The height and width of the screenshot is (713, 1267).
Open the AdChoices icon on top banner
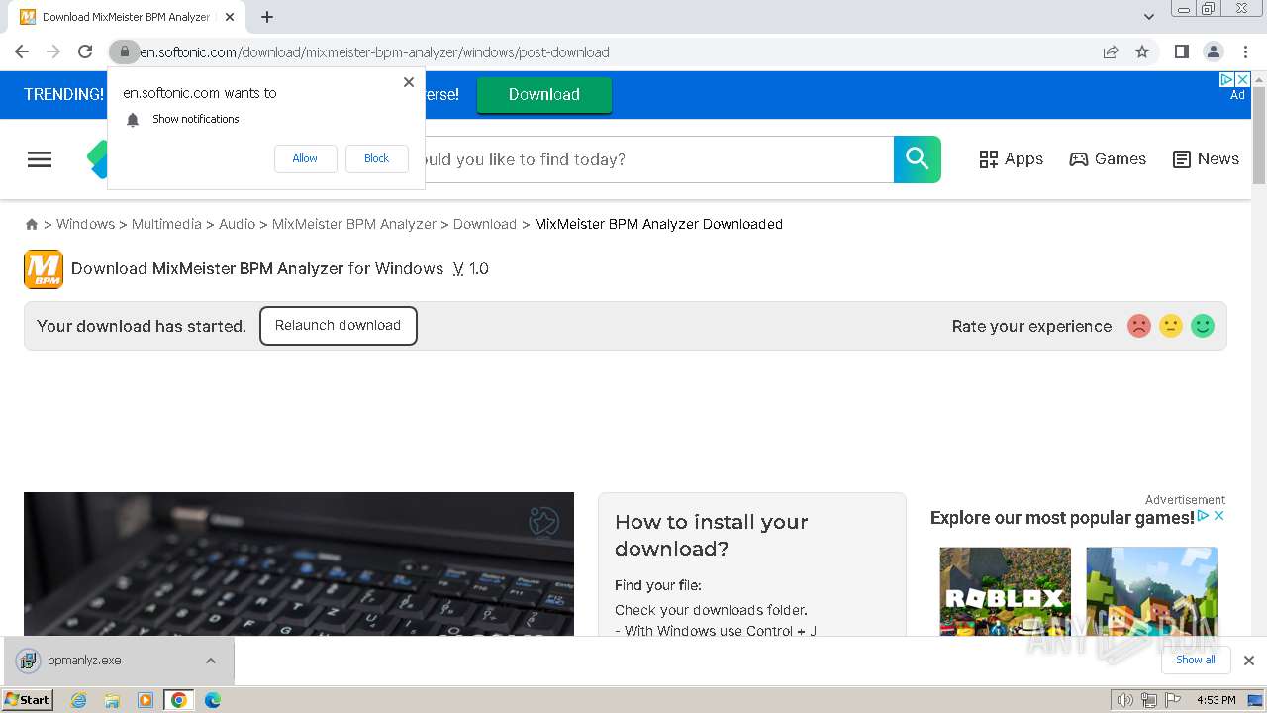[1226, 79]
